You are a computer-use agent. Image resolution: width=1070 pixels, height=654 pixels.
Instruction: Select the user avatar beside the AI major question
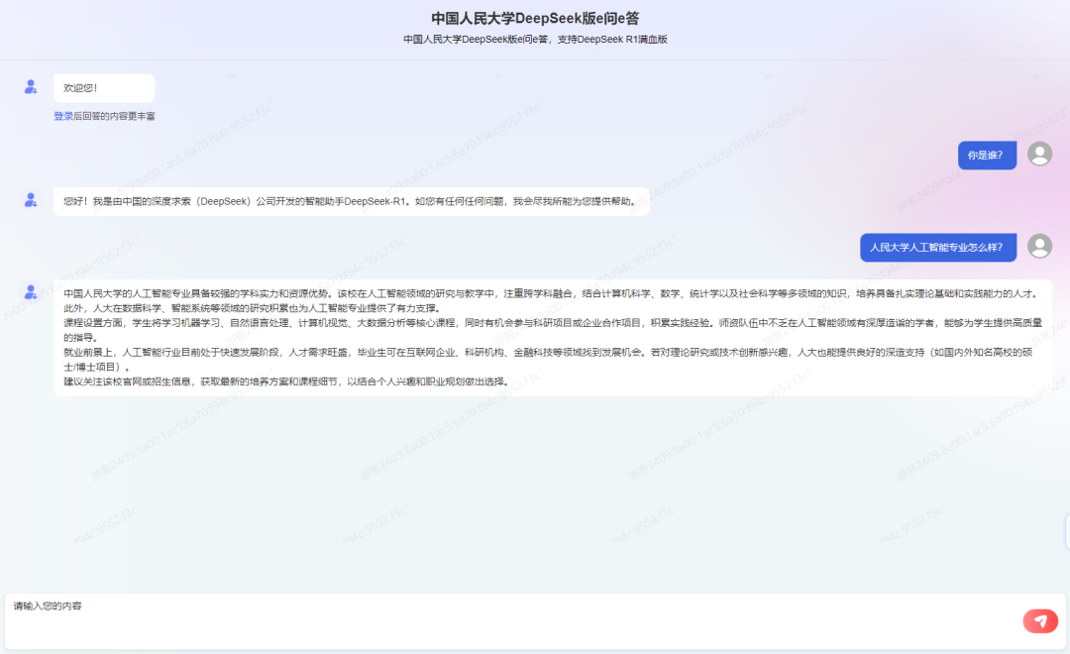1038,247
